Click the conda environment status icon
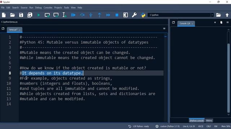 pyautogui.click(x=157, y=126)
